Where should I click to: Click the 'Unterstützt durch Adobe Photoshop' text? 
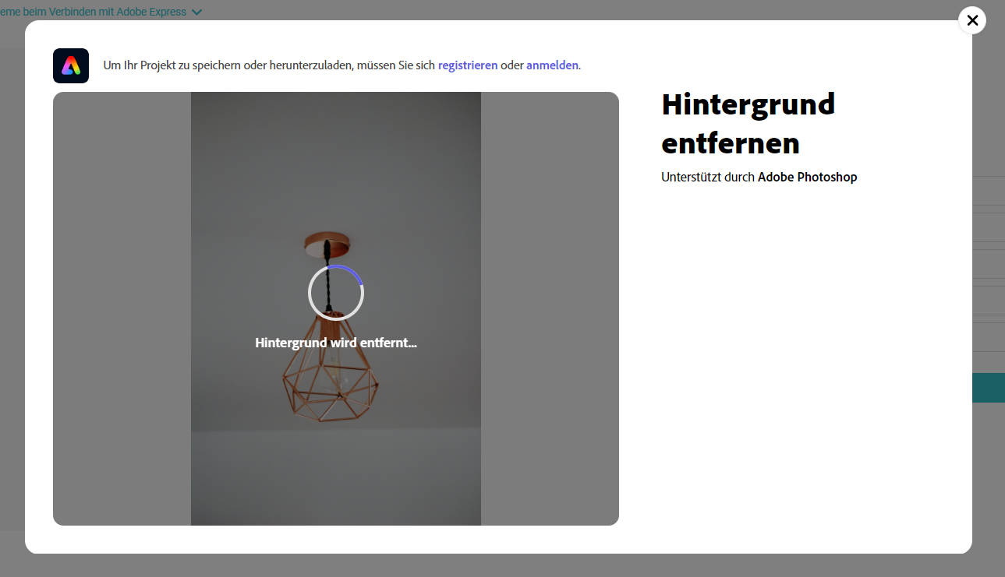pos(759,178)
